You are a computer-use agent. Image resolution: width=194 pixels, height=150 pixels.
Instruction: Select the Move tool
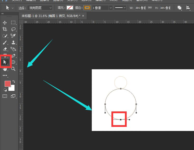pos(5,23)
